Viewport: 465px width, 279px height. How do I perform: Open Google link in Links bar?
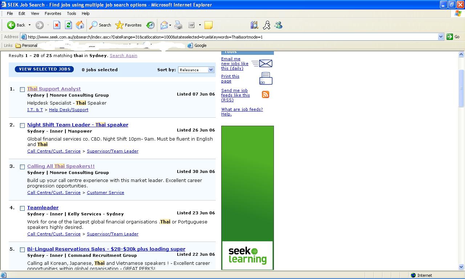(x=197, y=45)
